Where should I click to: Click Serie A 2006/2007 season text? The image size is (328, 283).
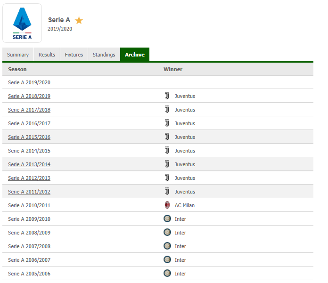coord(29,260)
